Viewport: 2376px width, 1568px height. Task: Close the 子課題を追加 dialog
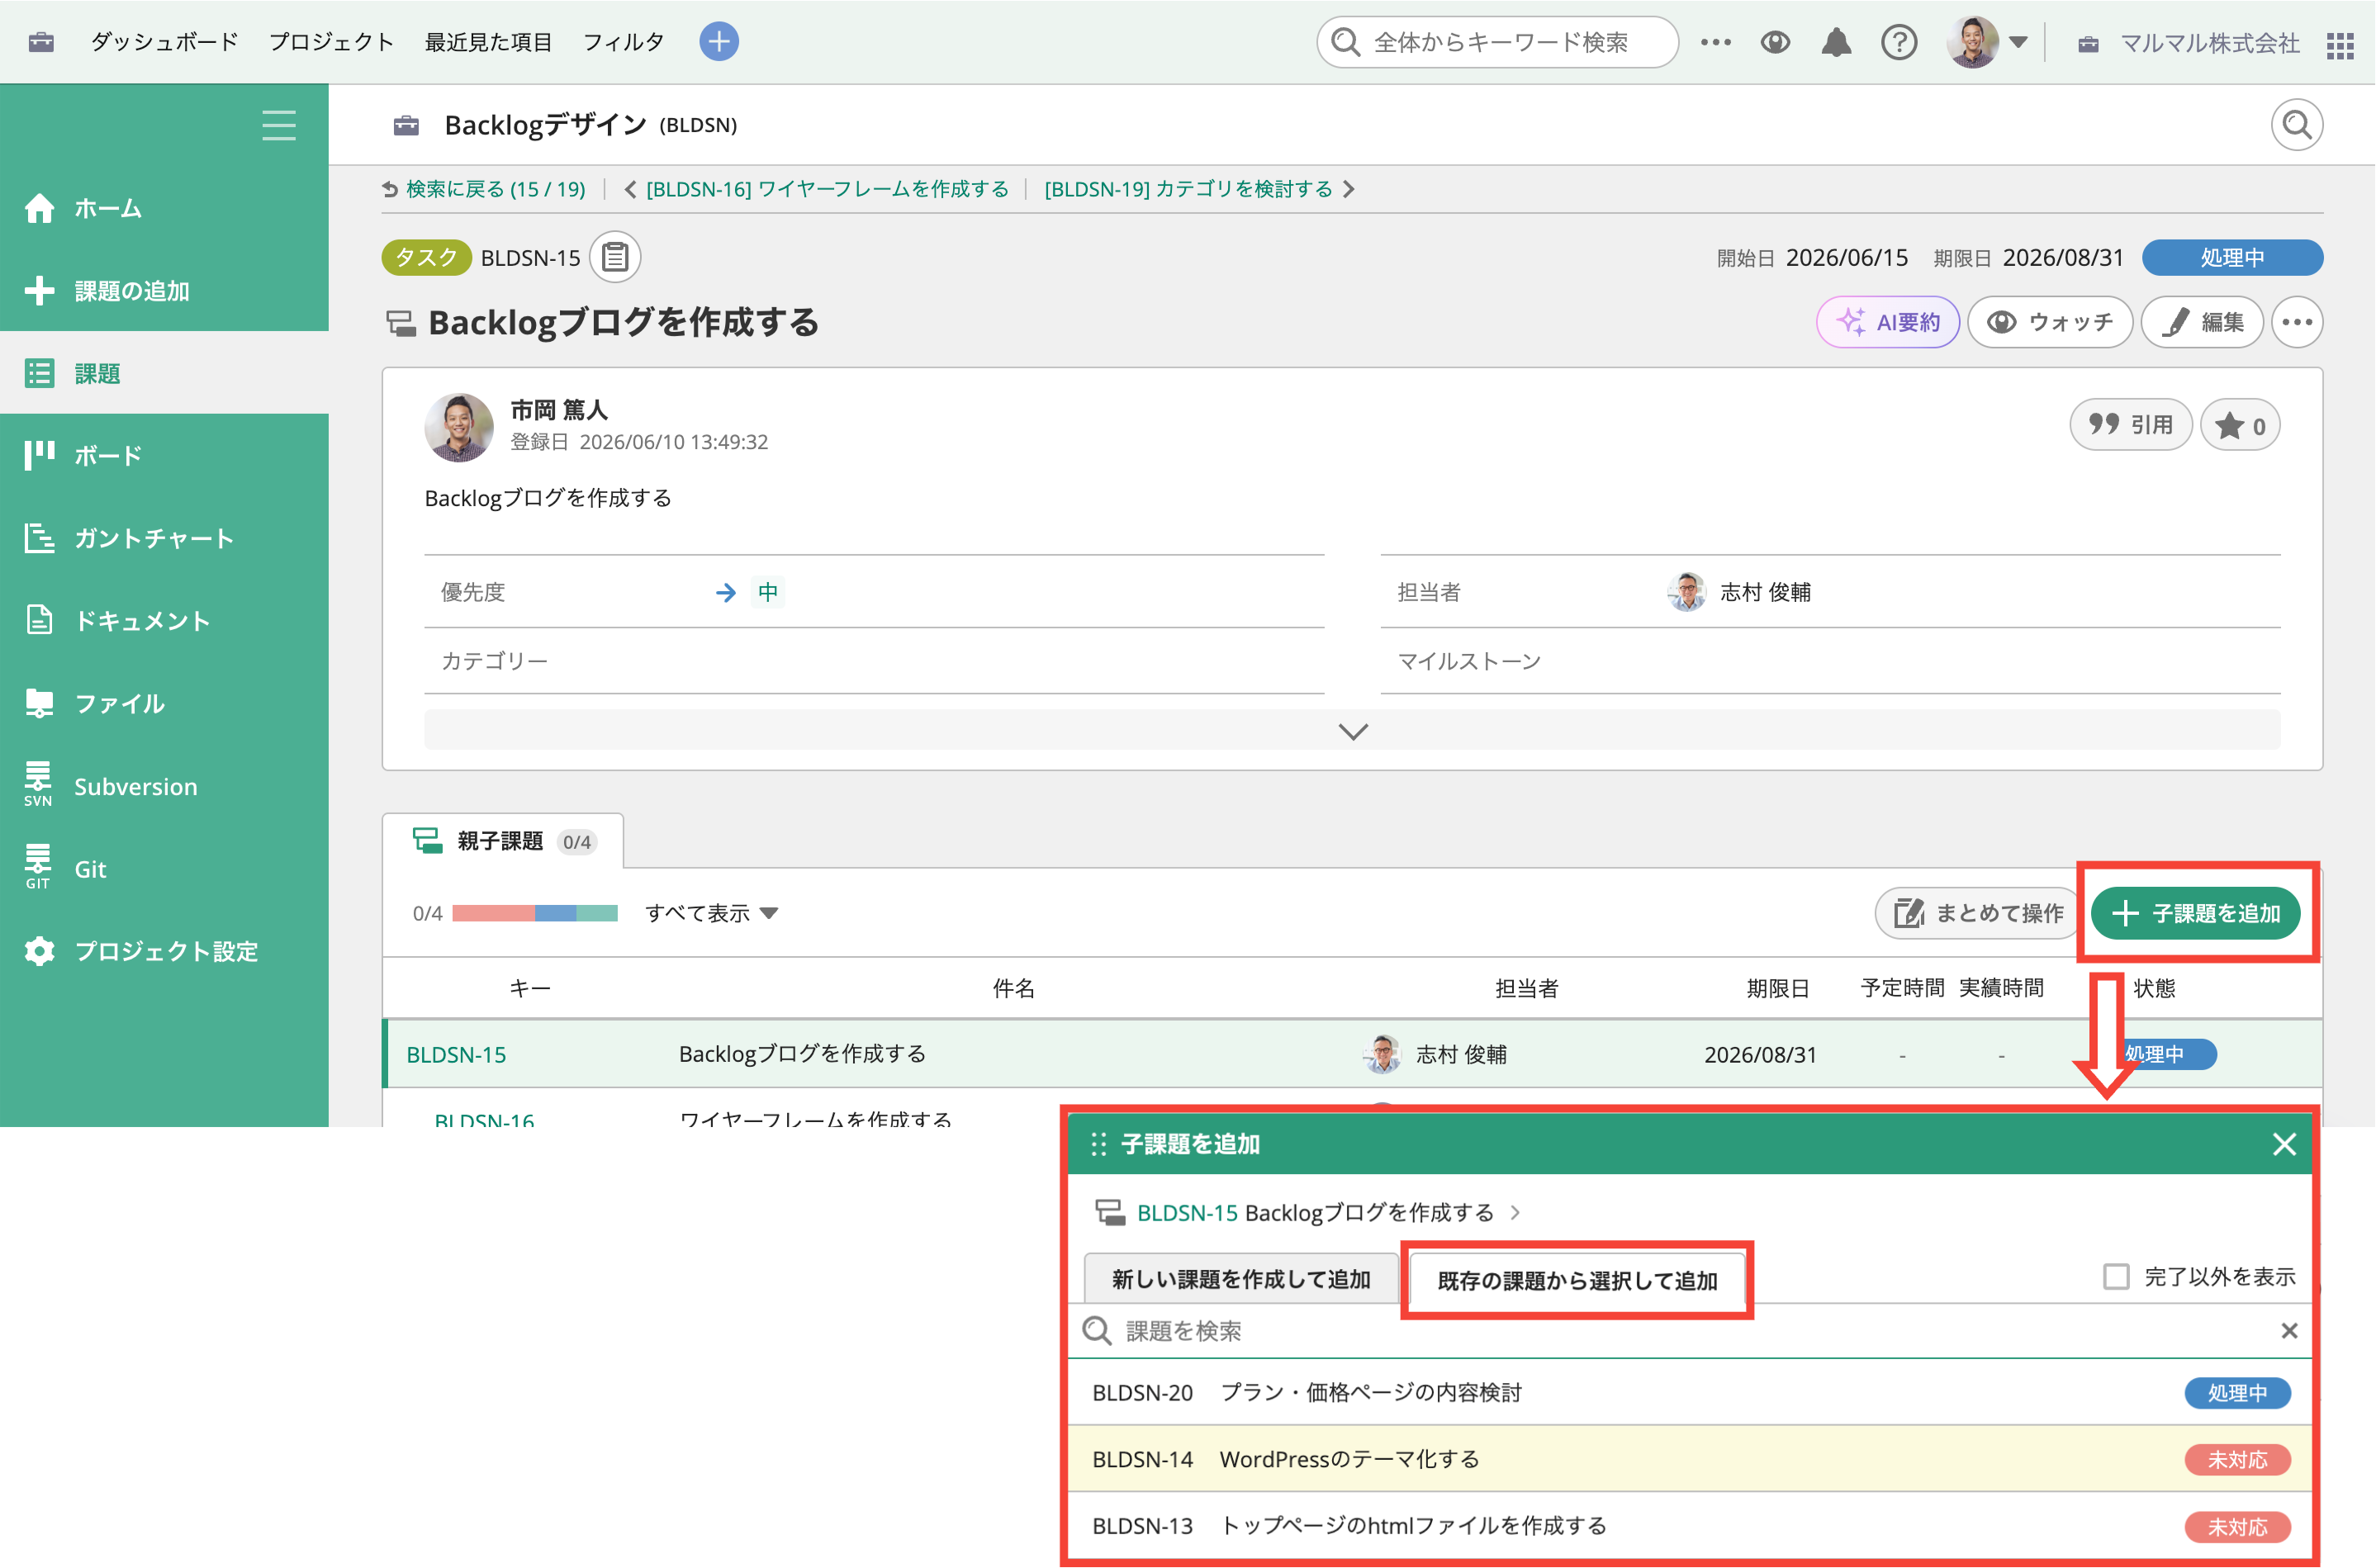pos(2283,1144)
